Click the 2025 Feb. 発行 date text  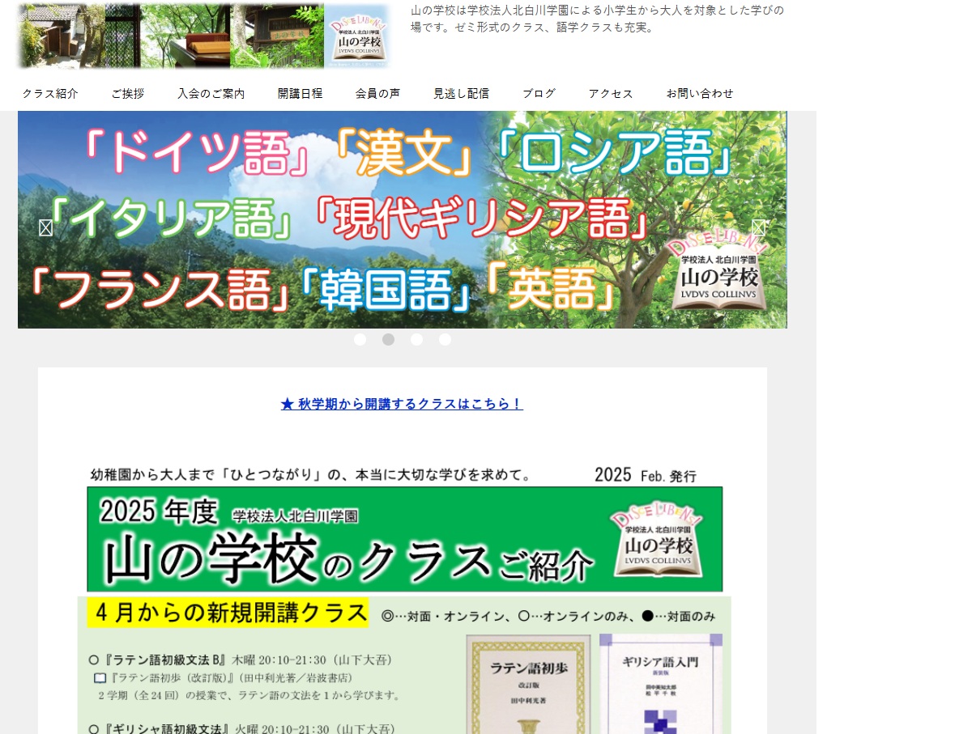[x=645, y=475]
